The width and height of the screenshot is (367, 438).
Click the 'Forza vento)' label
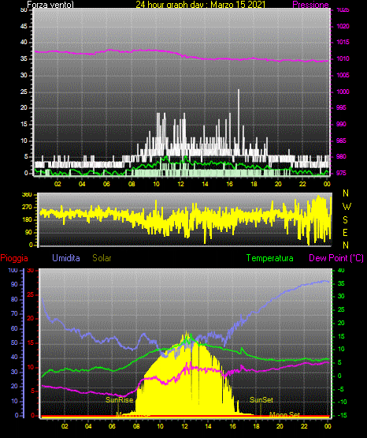(50, 5)
